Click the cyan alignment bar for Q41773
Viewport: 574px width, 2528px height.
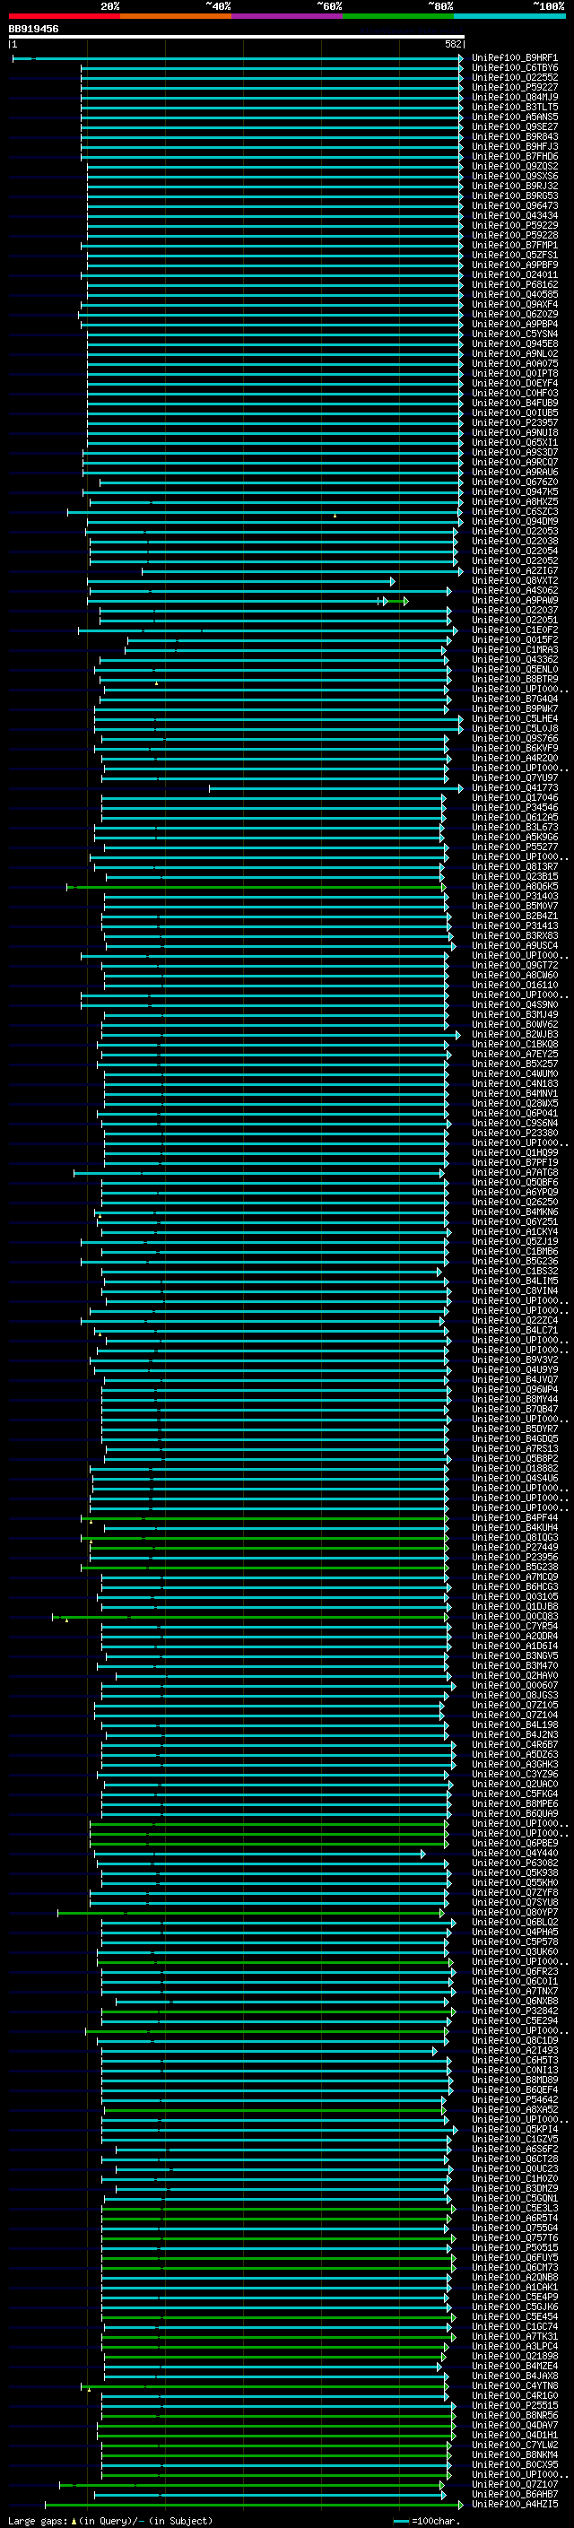[335, 788]
